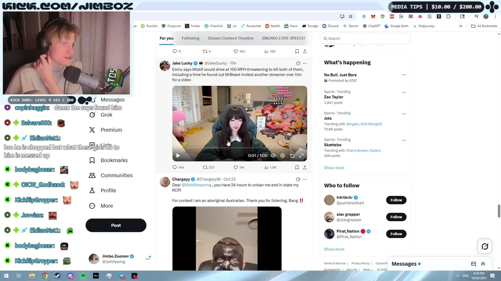Open options for Jets trend
Viewport: 501px width, 281px height.
pos(404,114)
